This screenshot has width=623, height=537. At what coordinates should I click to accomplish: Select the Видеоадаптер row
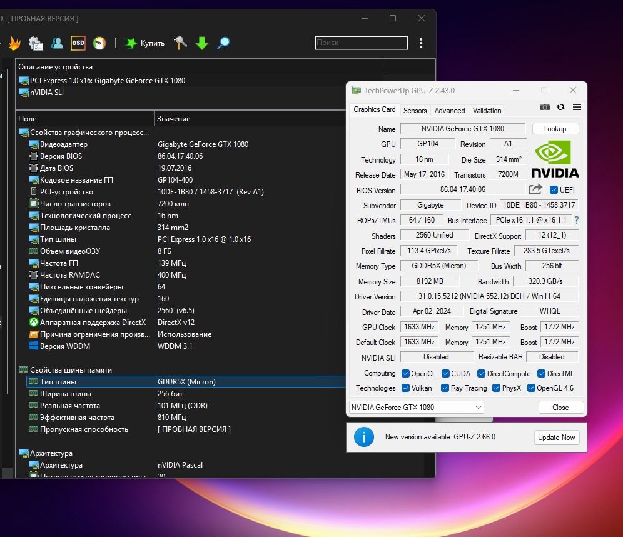tap(187, 144)
